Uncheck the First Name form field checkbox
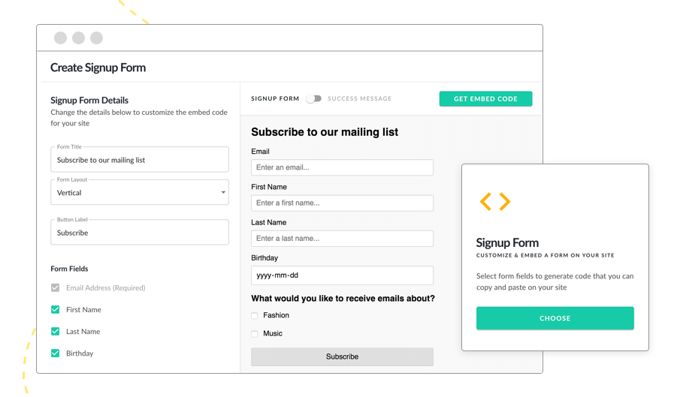Viewport: 683px width, 397px height. coord(56,310)
